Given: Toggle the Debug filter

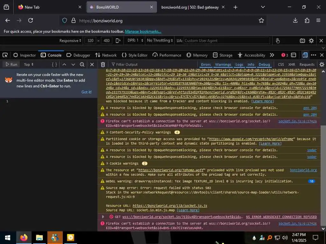Looking at the screenshot, I should 264,64.
